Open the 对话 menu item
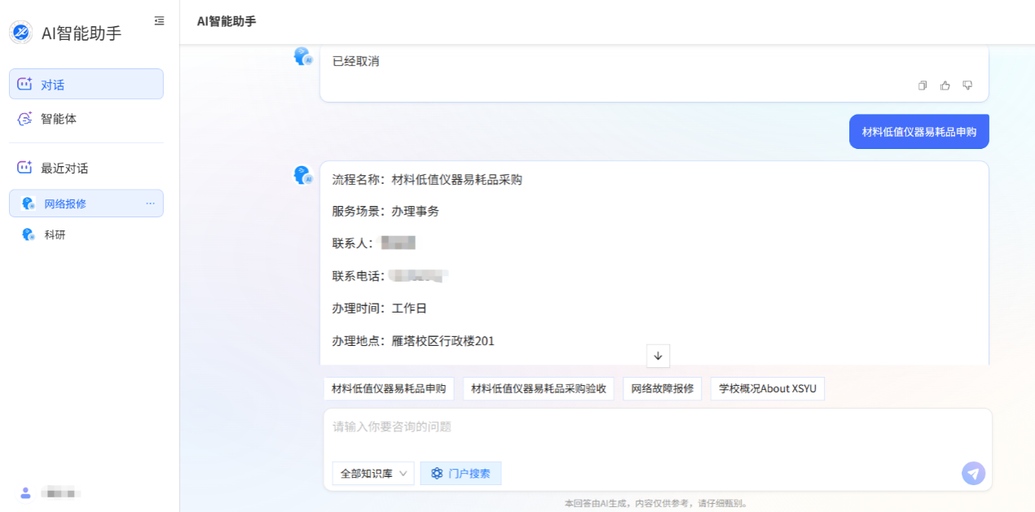 coord(86,84)
